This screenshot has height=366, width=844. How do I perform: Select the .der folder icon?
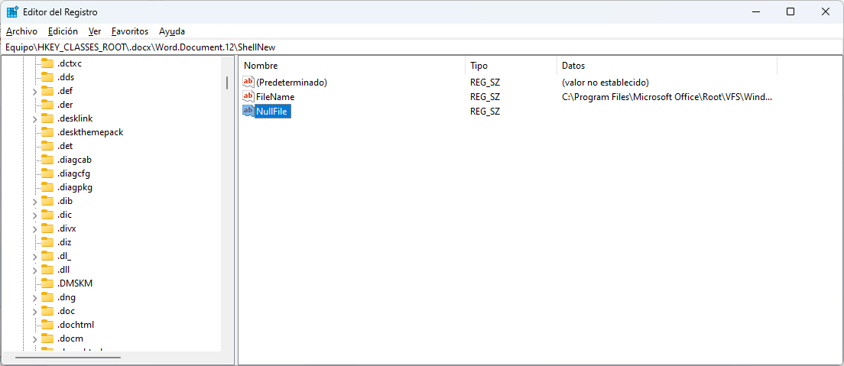click(x=48, y=105)
